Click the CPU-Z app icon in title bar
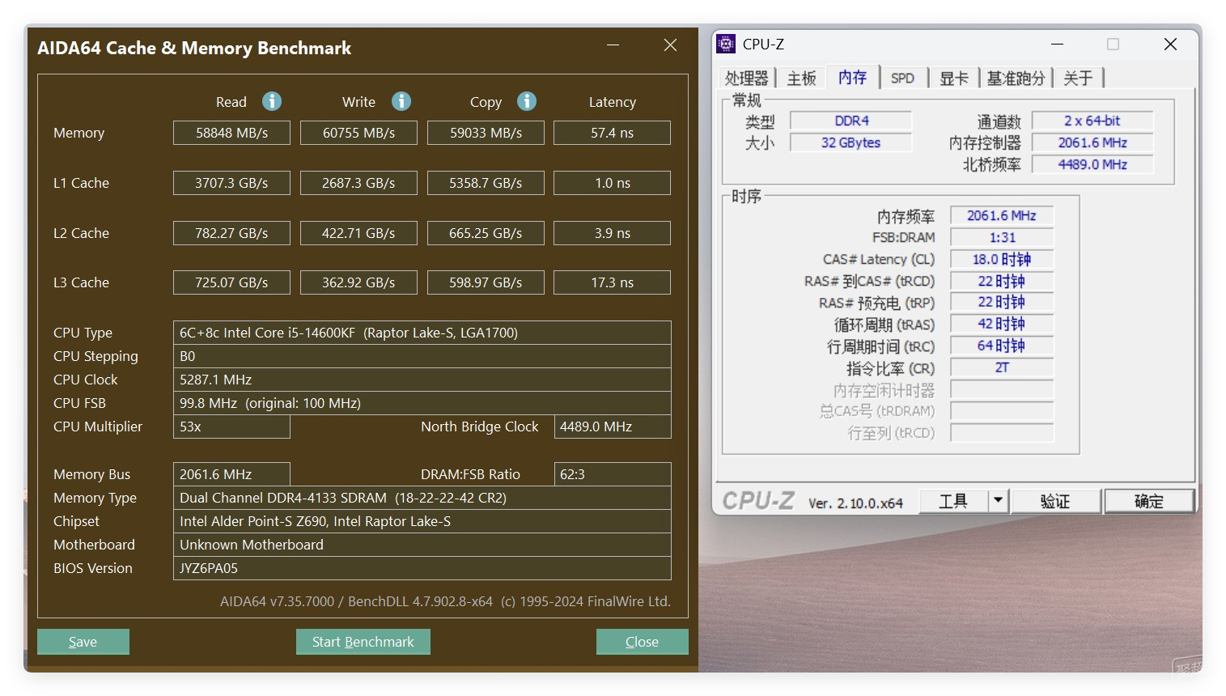Screen dimensions: 1226x696 pyautogui.click(x=727, y=44)
